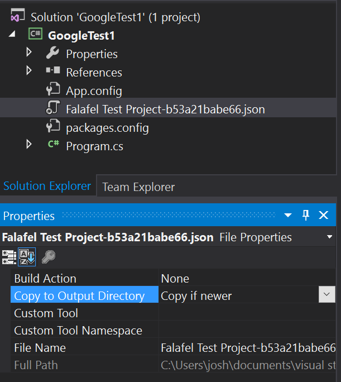Select Falafel Test Project-b53a21babe66.json file in tree
This screenshot has height=382, width=341.
tap(165, 109)
